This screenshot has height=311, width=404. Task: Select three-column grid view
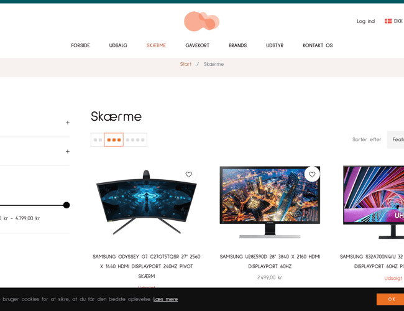[114, 140]
